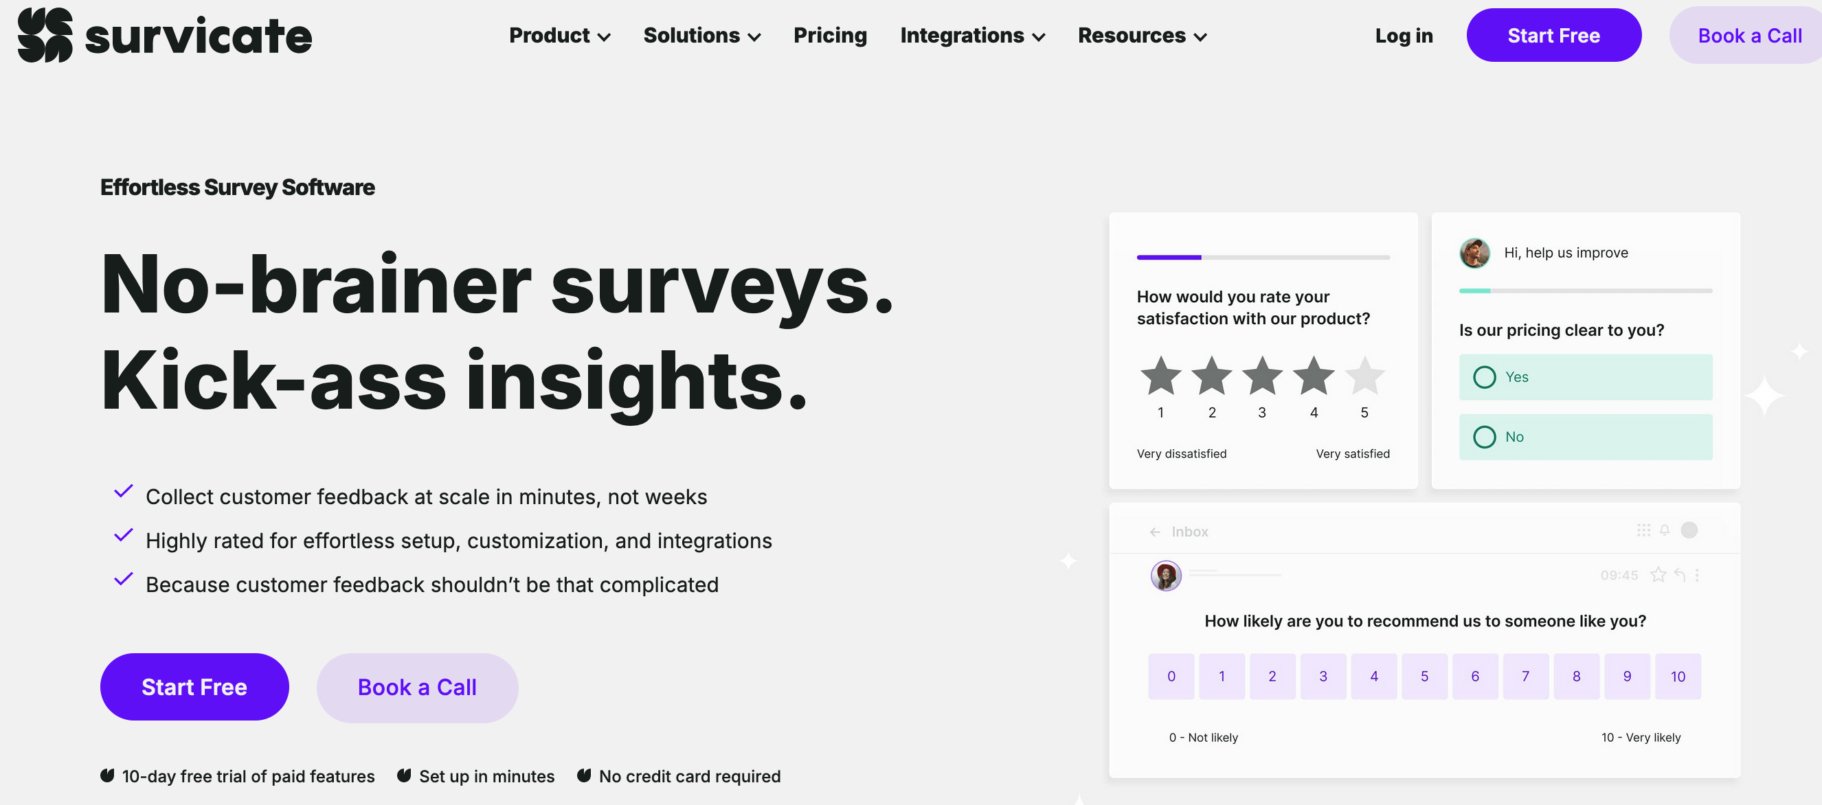
Task: Rate satisfaction with the fifth star
Action: (1364, 376)
